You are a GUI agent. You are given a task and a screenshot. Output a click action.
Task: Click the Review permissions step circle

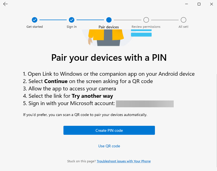tap(146, 20)
